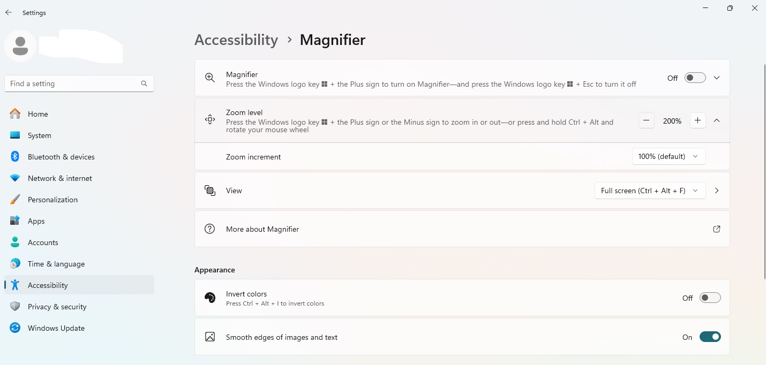Image resolution: width=766 pixels, height=365 pixels.
Task: Click the back arrow in Settings header
Action: point(9,13)
